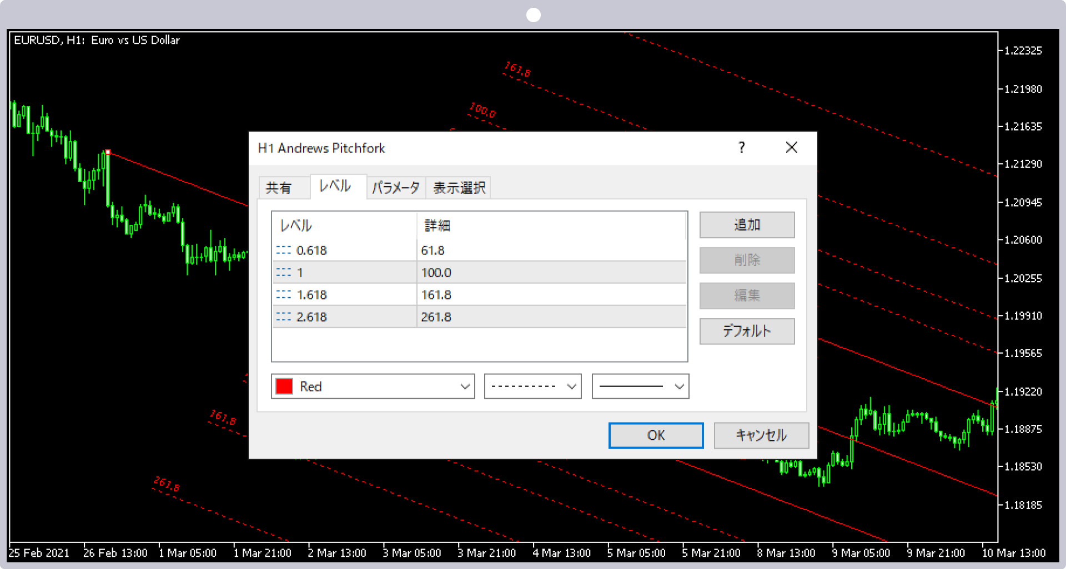Click the 1.18185 price axis label

1023,505
